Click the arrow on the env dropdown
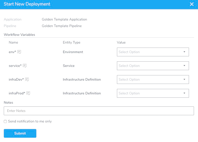The width and height of the screenshot is (198, 142). pos(184,52)
